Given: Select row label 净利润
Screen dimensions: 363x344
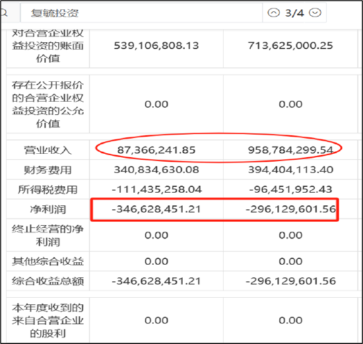Looking at the screenshot, I should point(48,209).
